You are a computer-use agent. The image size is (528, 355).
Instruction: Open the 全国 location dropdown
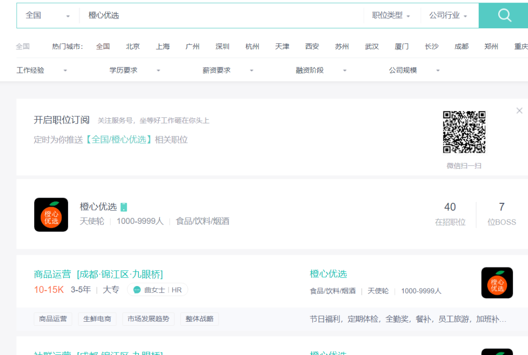[x=48, y=16]
